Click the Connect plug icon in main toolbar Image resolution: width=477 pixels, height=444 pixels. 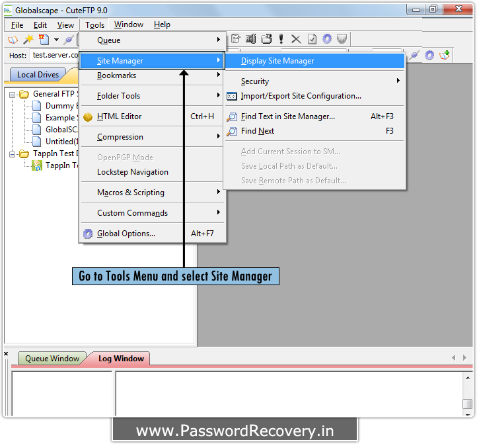tap(69, 40)
